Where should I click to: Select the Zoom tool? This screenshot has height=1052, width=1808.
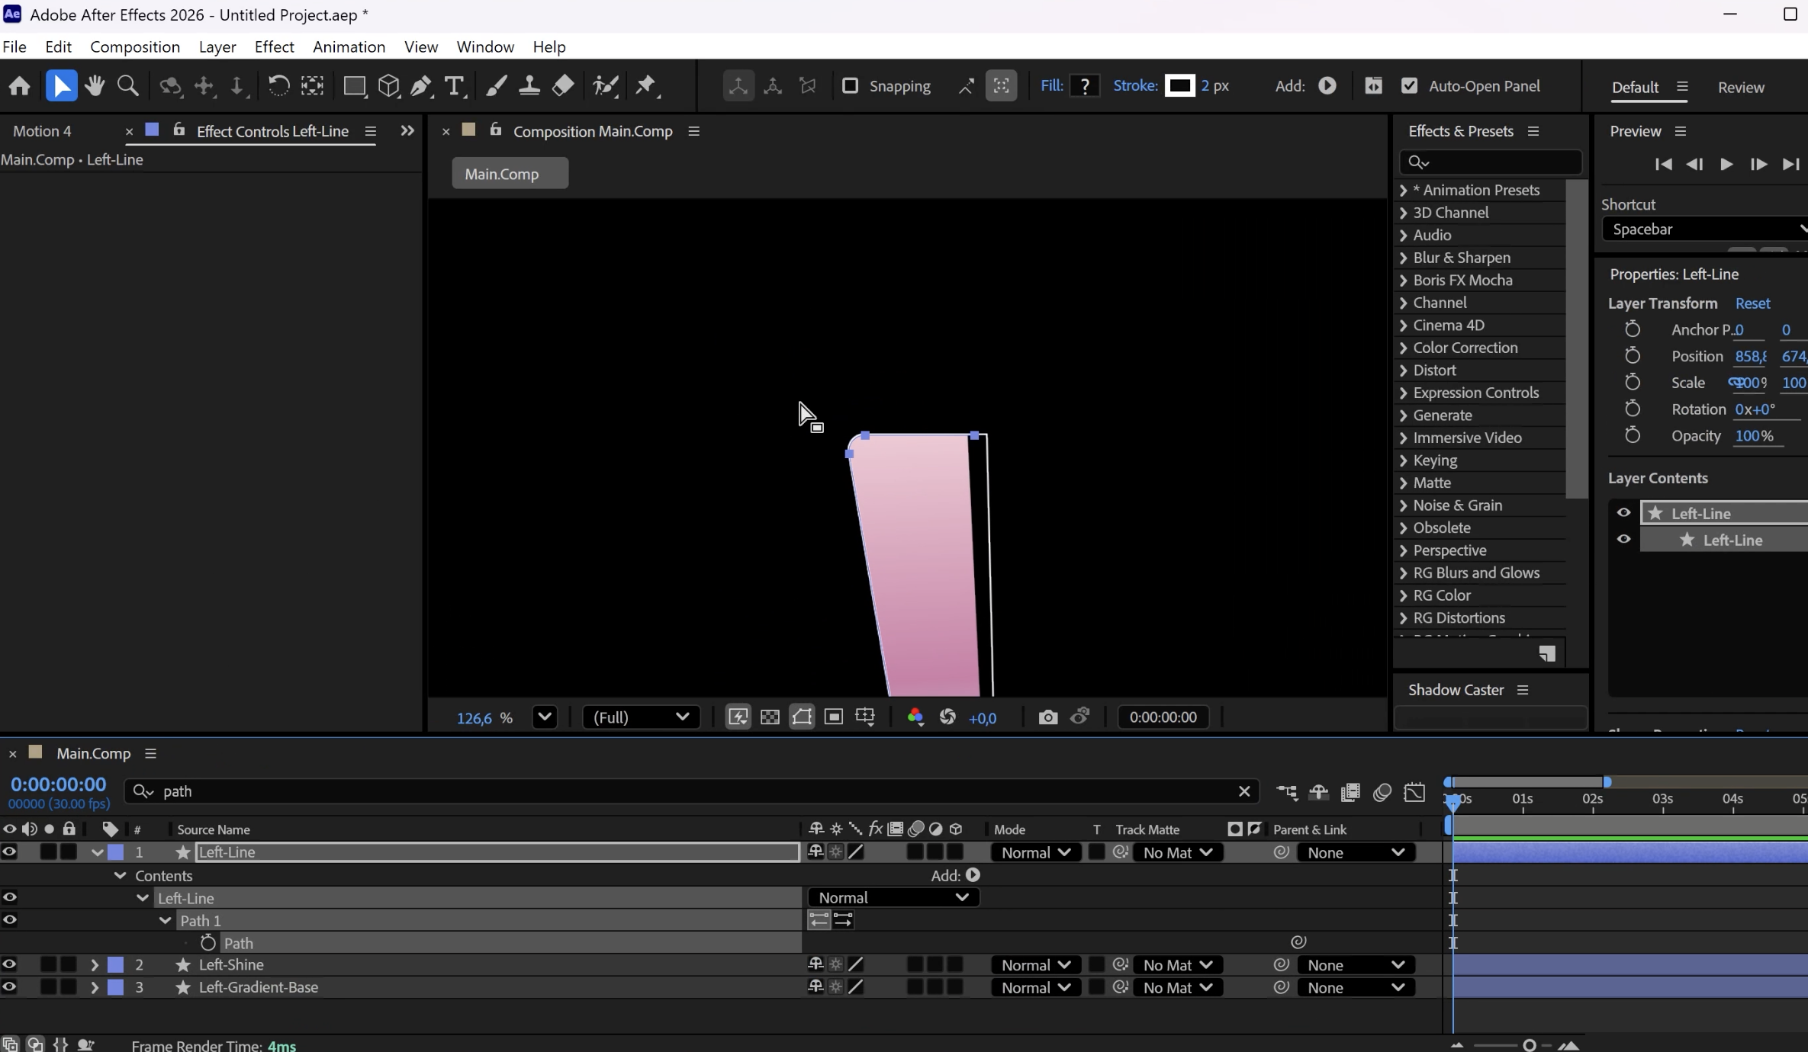pyautogui.click(x=127, y=86)
